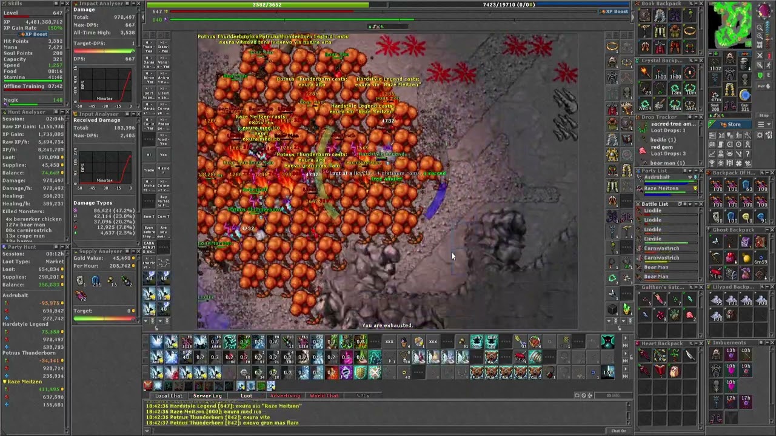
Task: Activate the demon face action bar icon
Action: (x=607, y=341)
